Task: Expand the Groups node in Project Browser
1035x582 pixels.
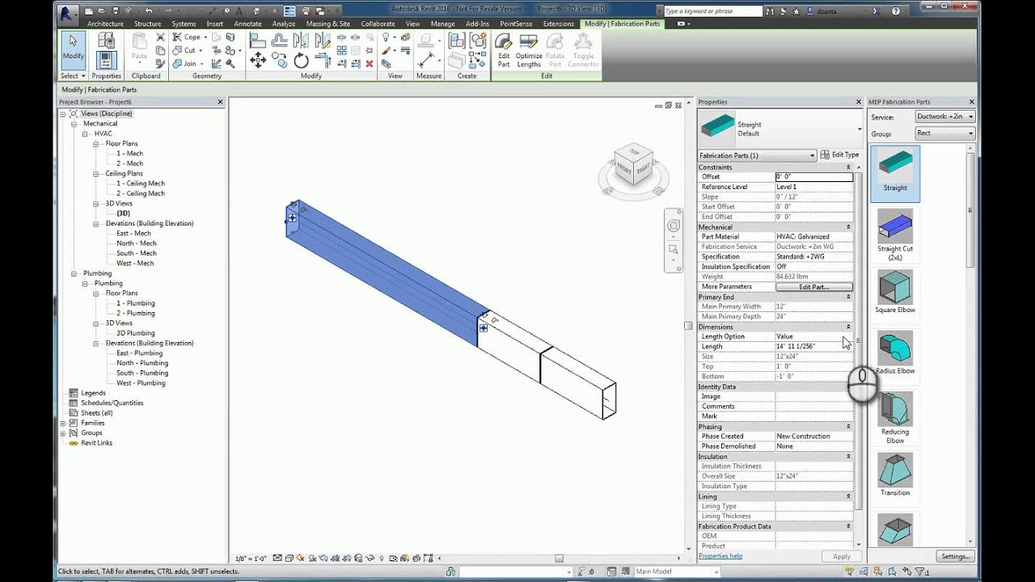Action: coord(63,432)
